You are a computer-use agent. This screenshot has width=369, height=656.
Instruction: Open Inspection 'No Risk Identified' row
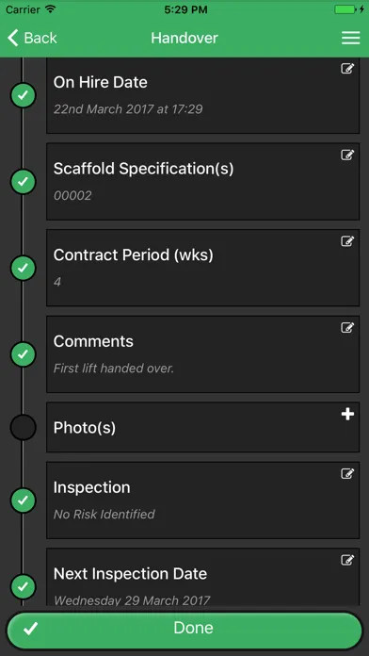click(x=202, y=500)
